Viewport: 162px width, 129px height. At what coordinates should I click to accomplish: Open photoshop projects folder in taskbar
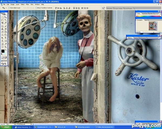pyautogui.click(x=84, y=127)
